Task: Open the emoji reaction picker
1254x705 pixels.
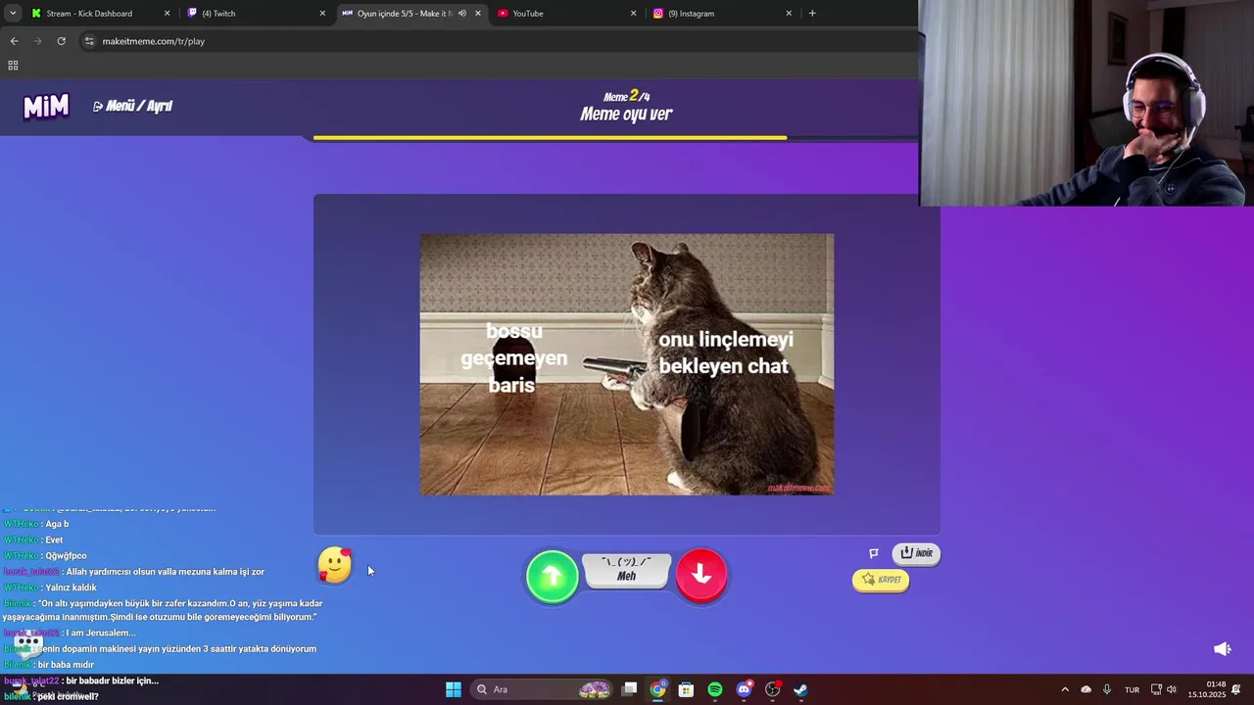Action: pyautogui.click(x=335, y=565)
